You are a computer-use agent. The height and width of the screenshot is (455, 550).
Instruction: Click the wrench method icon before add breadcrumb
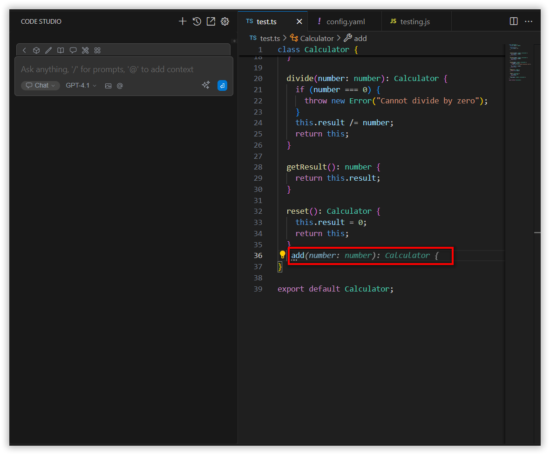(347, 38)
